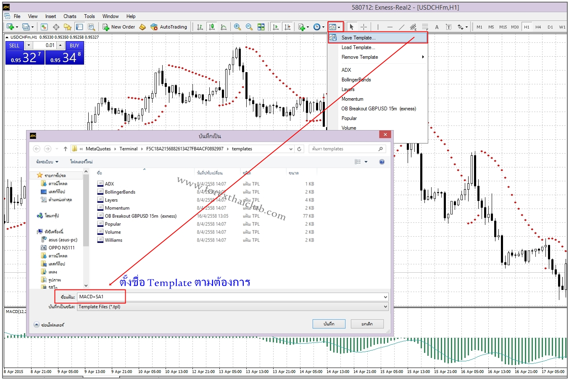
Task: Open MetaEditor yellow book icon
Action: pyautogui.click(x=142, y=27)
